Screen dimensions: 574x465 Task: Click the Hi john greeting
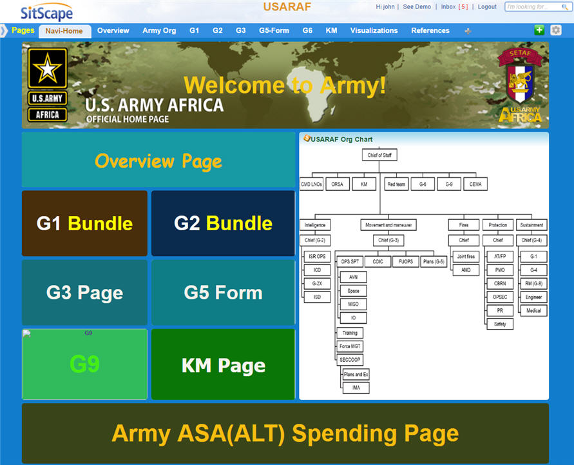(x=385, y=6)
